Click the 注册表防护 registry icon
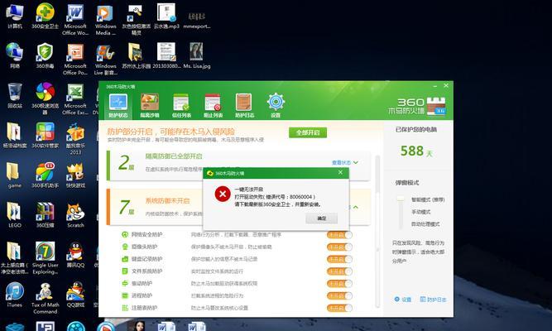The height and width of the screenshot is (331, 552). click(x=125, y=308)
